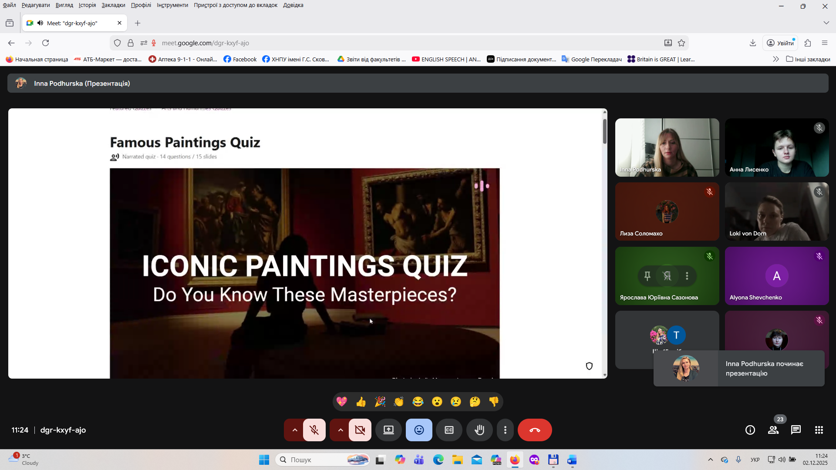Image resolution: width=836 pixels, height=470 pixels.
Task: Click the red leave call button
Action: [x=534, y=430]
